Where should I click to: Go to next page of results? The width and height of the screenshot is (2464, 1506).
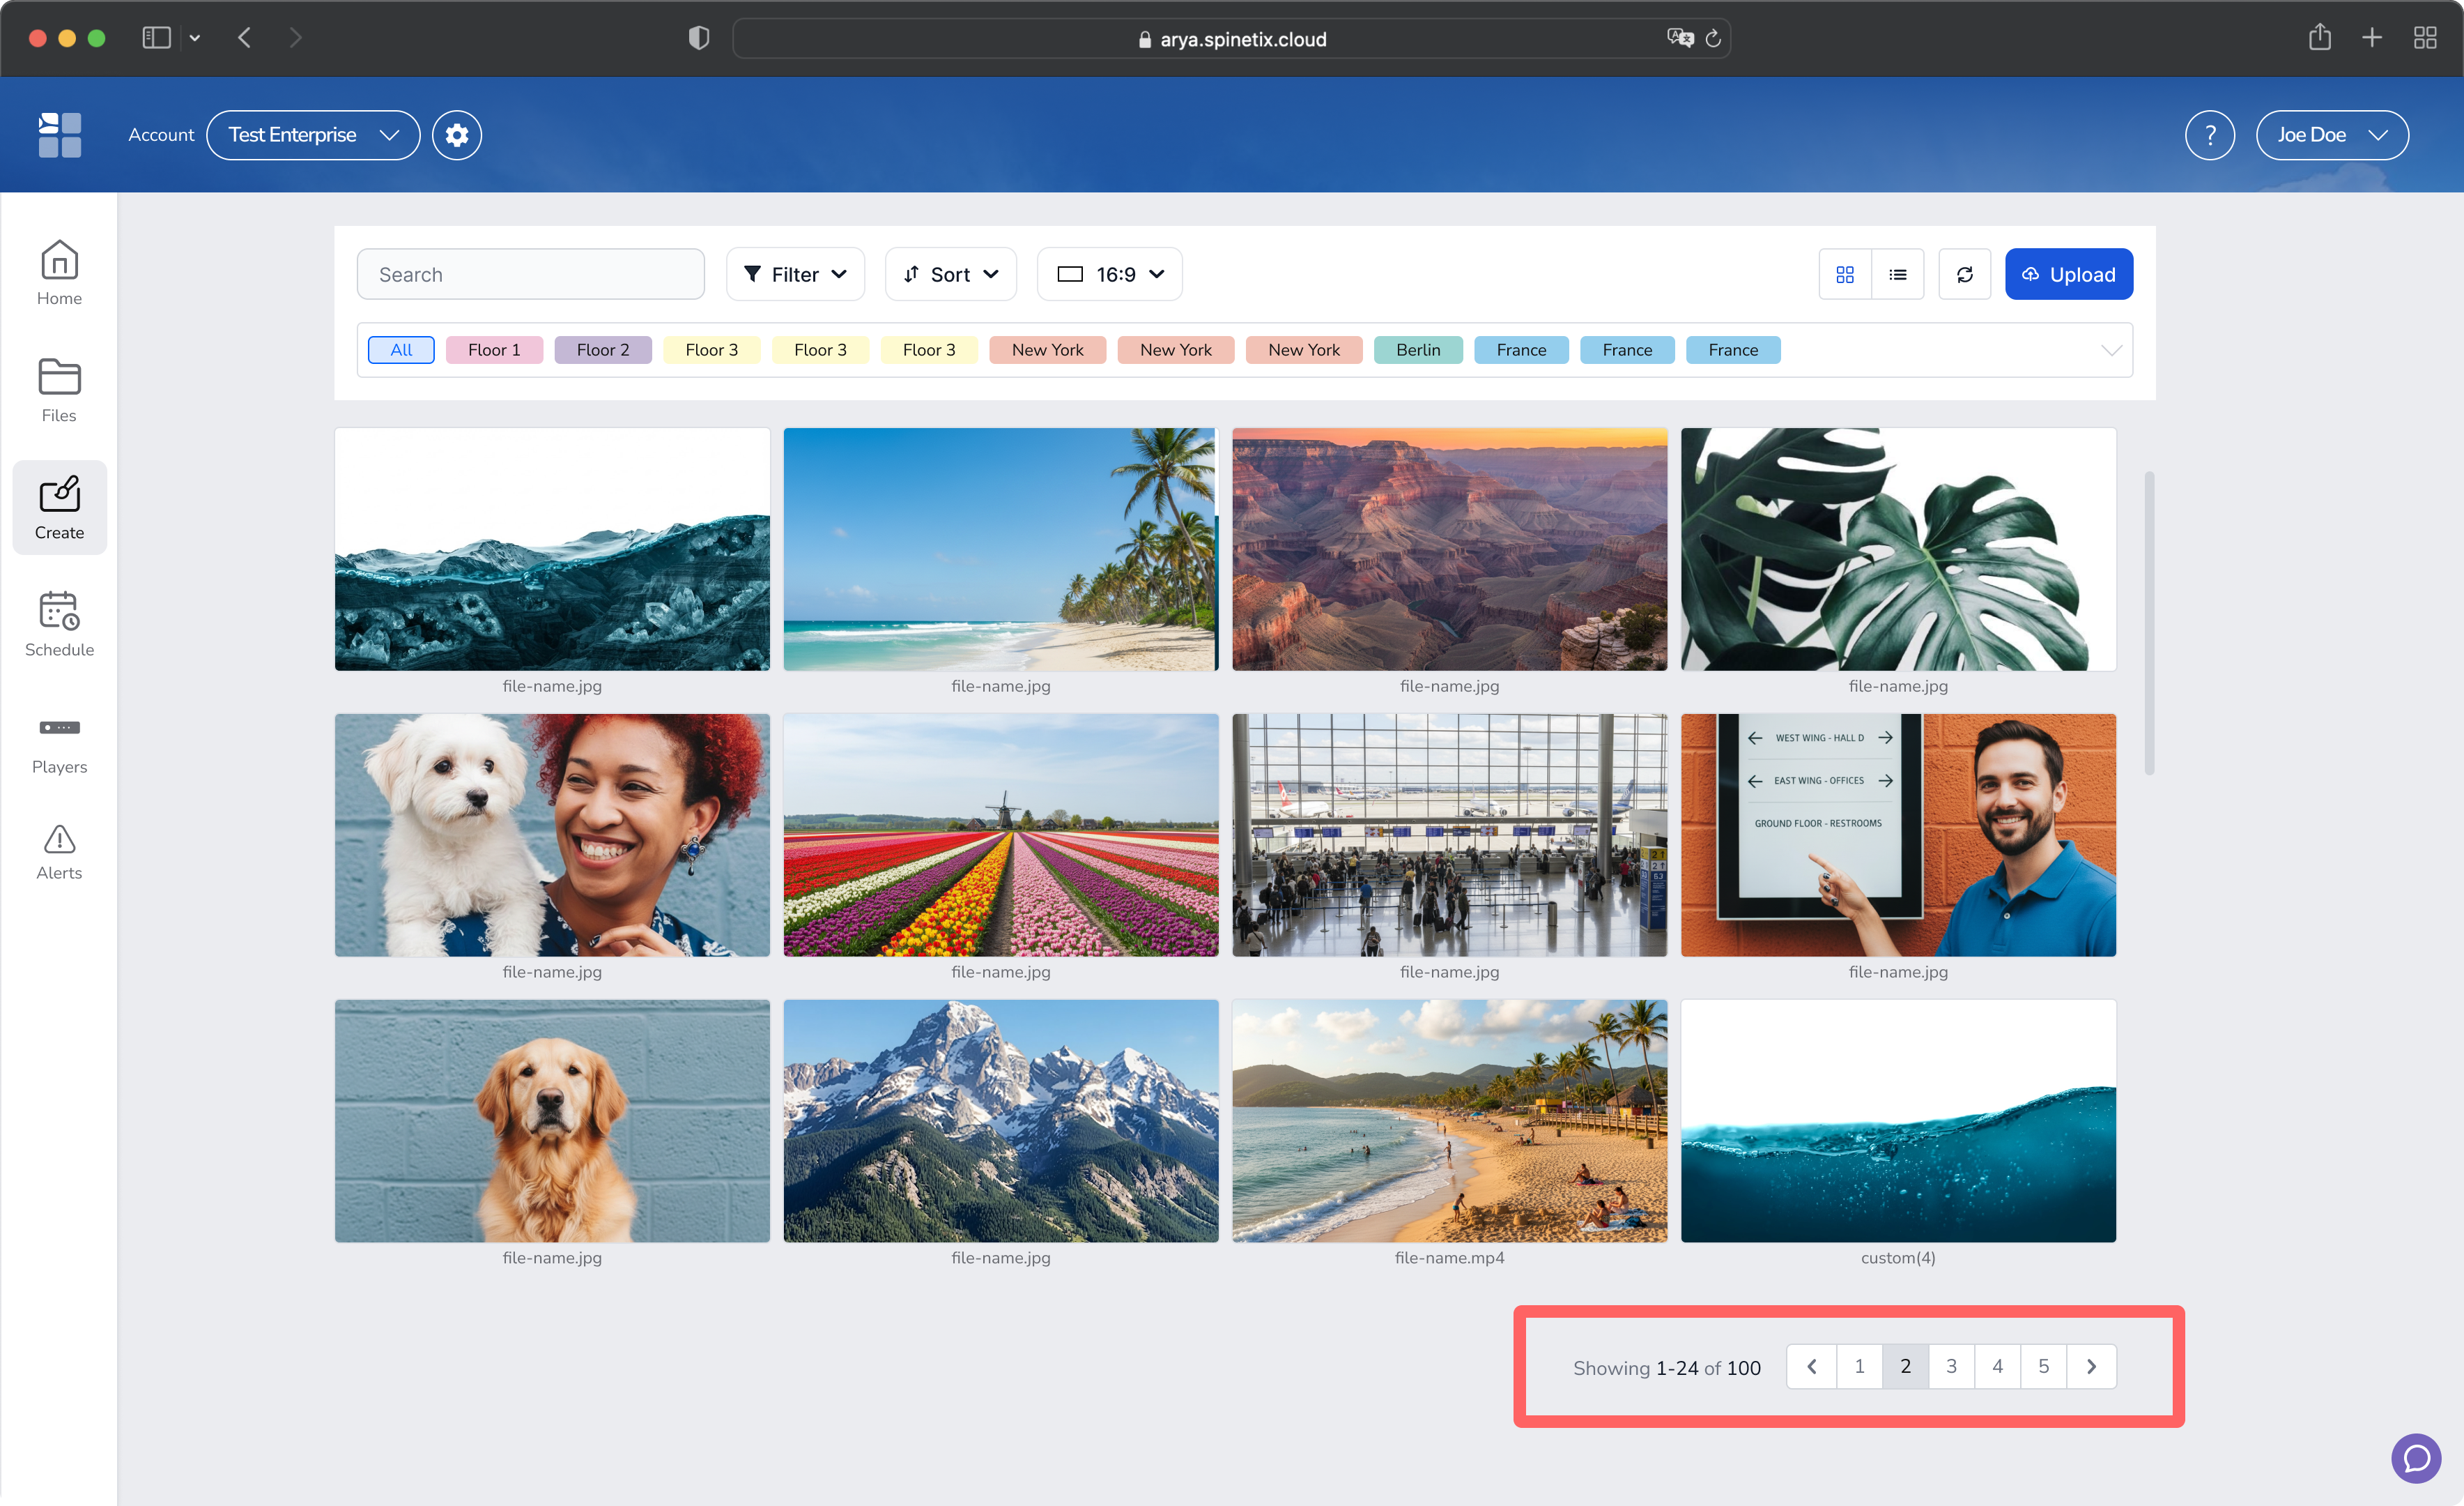(x=2091, y=1367)
